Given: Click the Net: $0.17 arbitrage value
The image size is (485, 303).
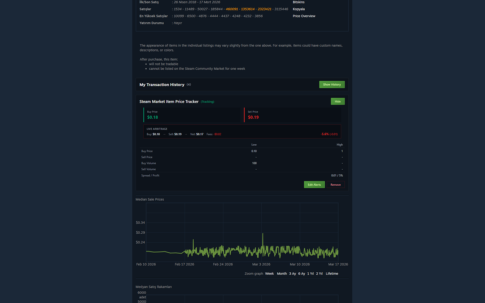Looking at the screenshot, I should [x=197, y=134].
